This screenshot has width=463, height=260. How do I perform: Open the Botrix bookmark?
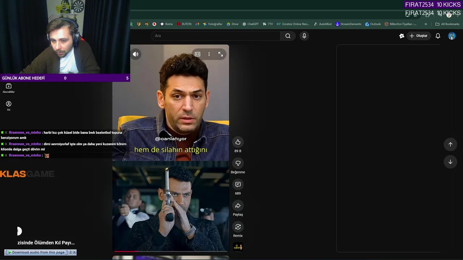166,24
